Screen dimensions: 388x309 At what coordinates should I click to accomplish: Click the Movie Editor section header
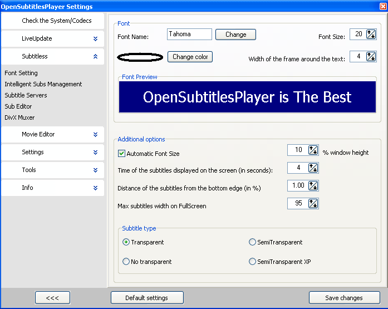(53, 134)
